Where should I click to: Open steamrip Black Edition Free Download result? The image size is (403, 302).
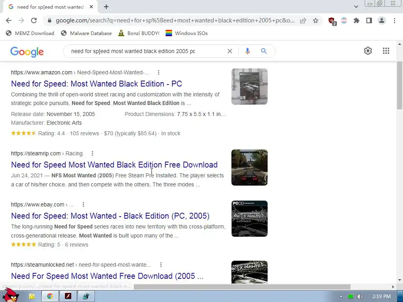(x=115, y=165)
